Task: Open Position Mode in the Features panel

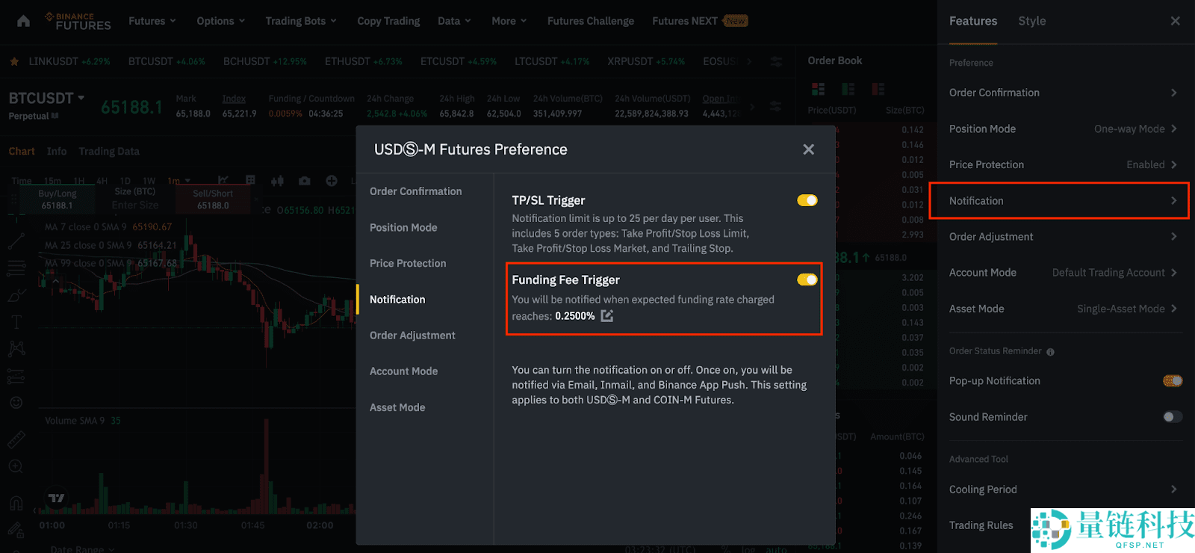Action: tap(1062, 129)
